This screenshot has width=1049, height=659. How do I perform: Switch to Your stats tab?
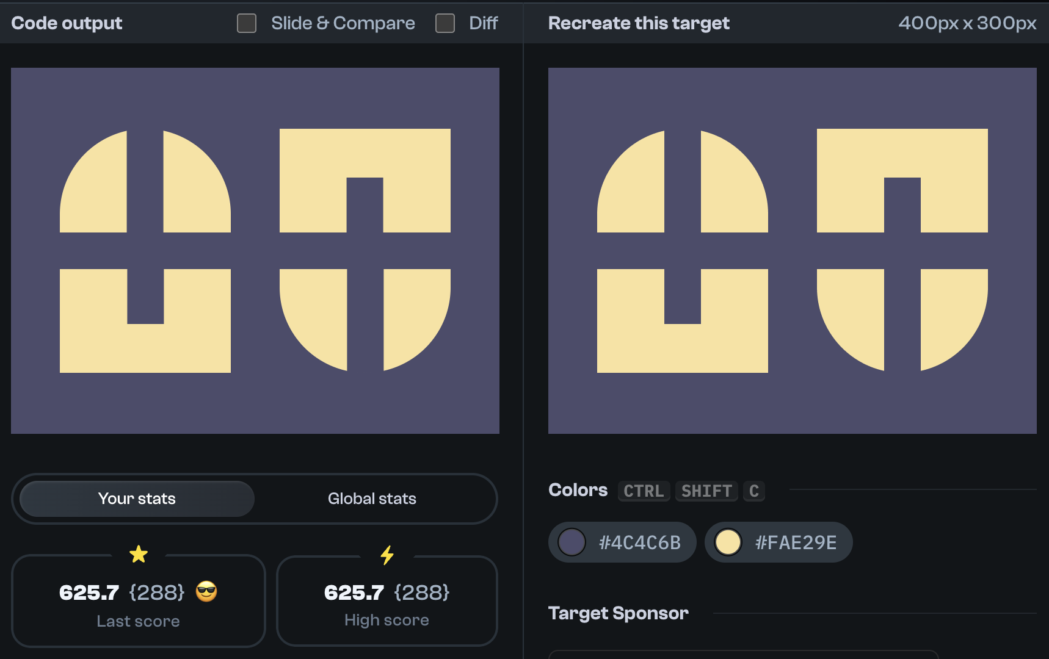[x=137, y=499]
